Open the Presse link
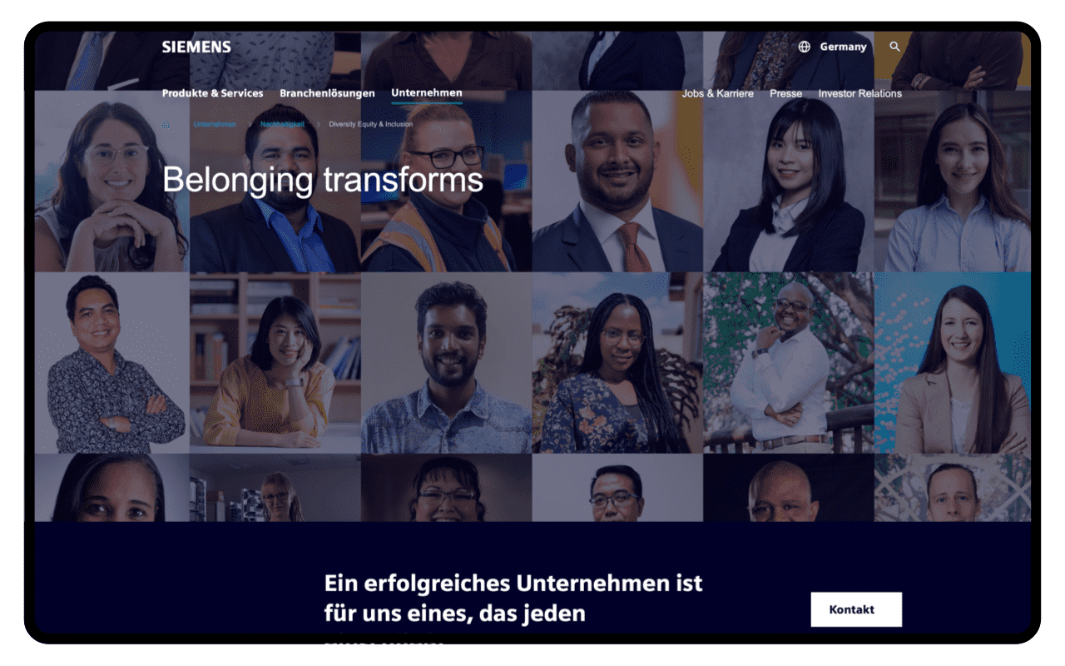Screen dimensions: 1065x666 point(785,93)
